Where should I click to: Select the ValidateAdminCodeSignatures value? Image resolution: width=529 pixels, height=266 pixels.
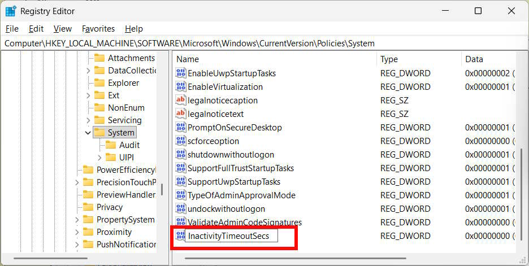(x=244, y=222)
